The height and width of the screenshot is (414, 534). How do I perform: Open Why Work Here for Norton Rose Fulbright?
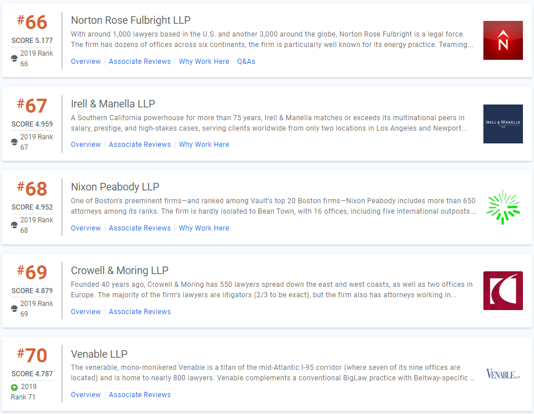pos(204,62)
